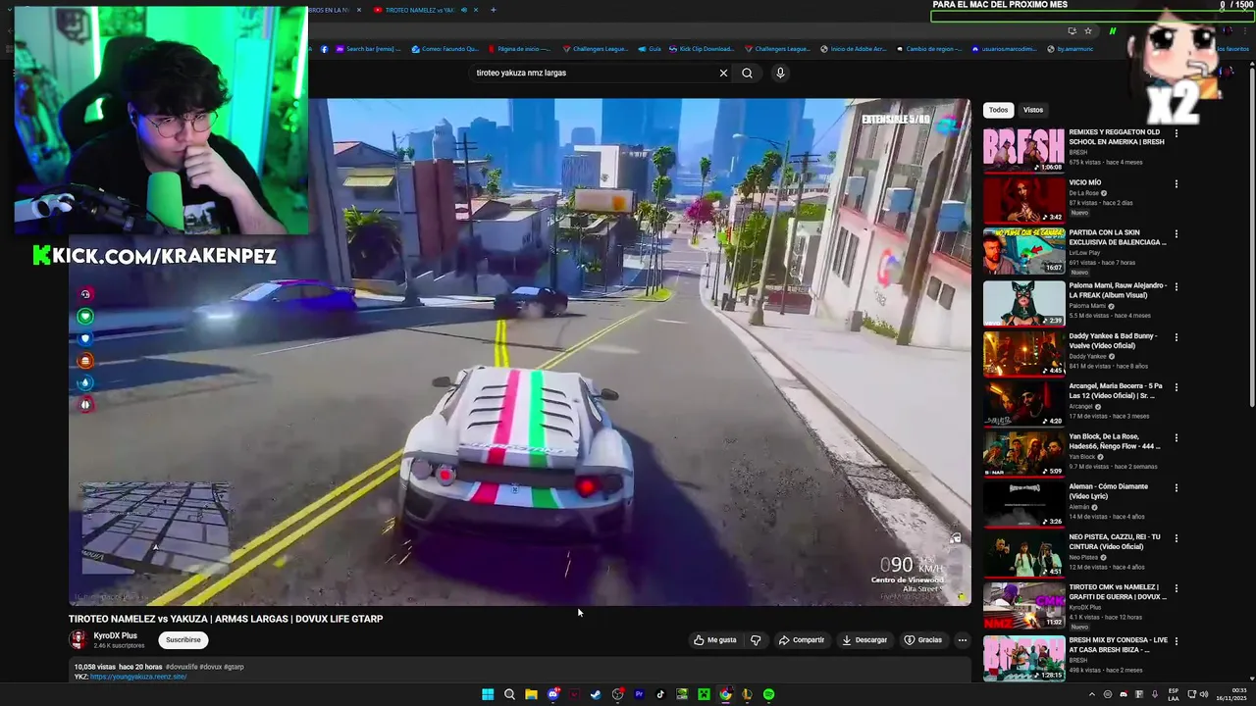Screen dimensions: 1256x706
Task: Click the ESP LAA language indicator
Action: [x=1174, y=694]
